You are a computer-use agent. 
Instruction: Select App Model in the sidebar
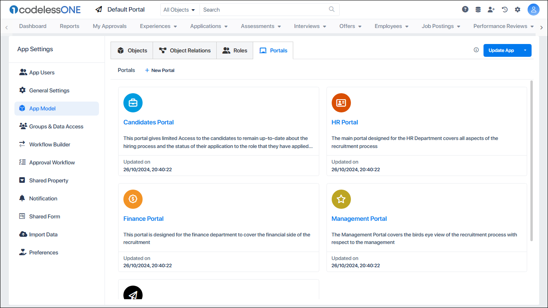point(56,108)
